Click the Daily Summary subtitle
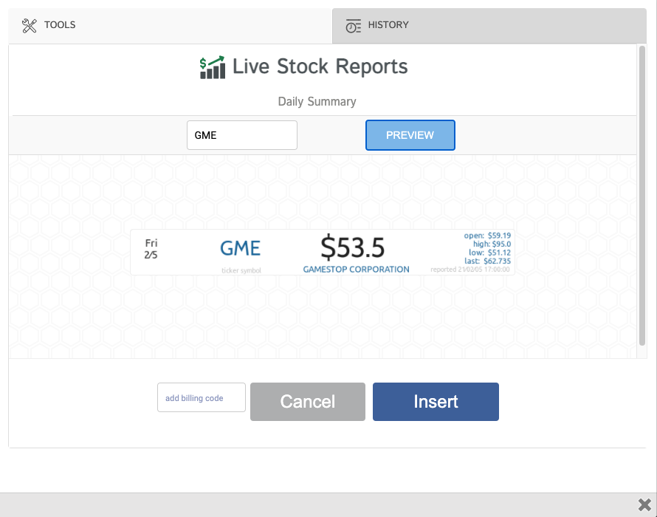Screen dimensions: 657x517 [317, 102]
